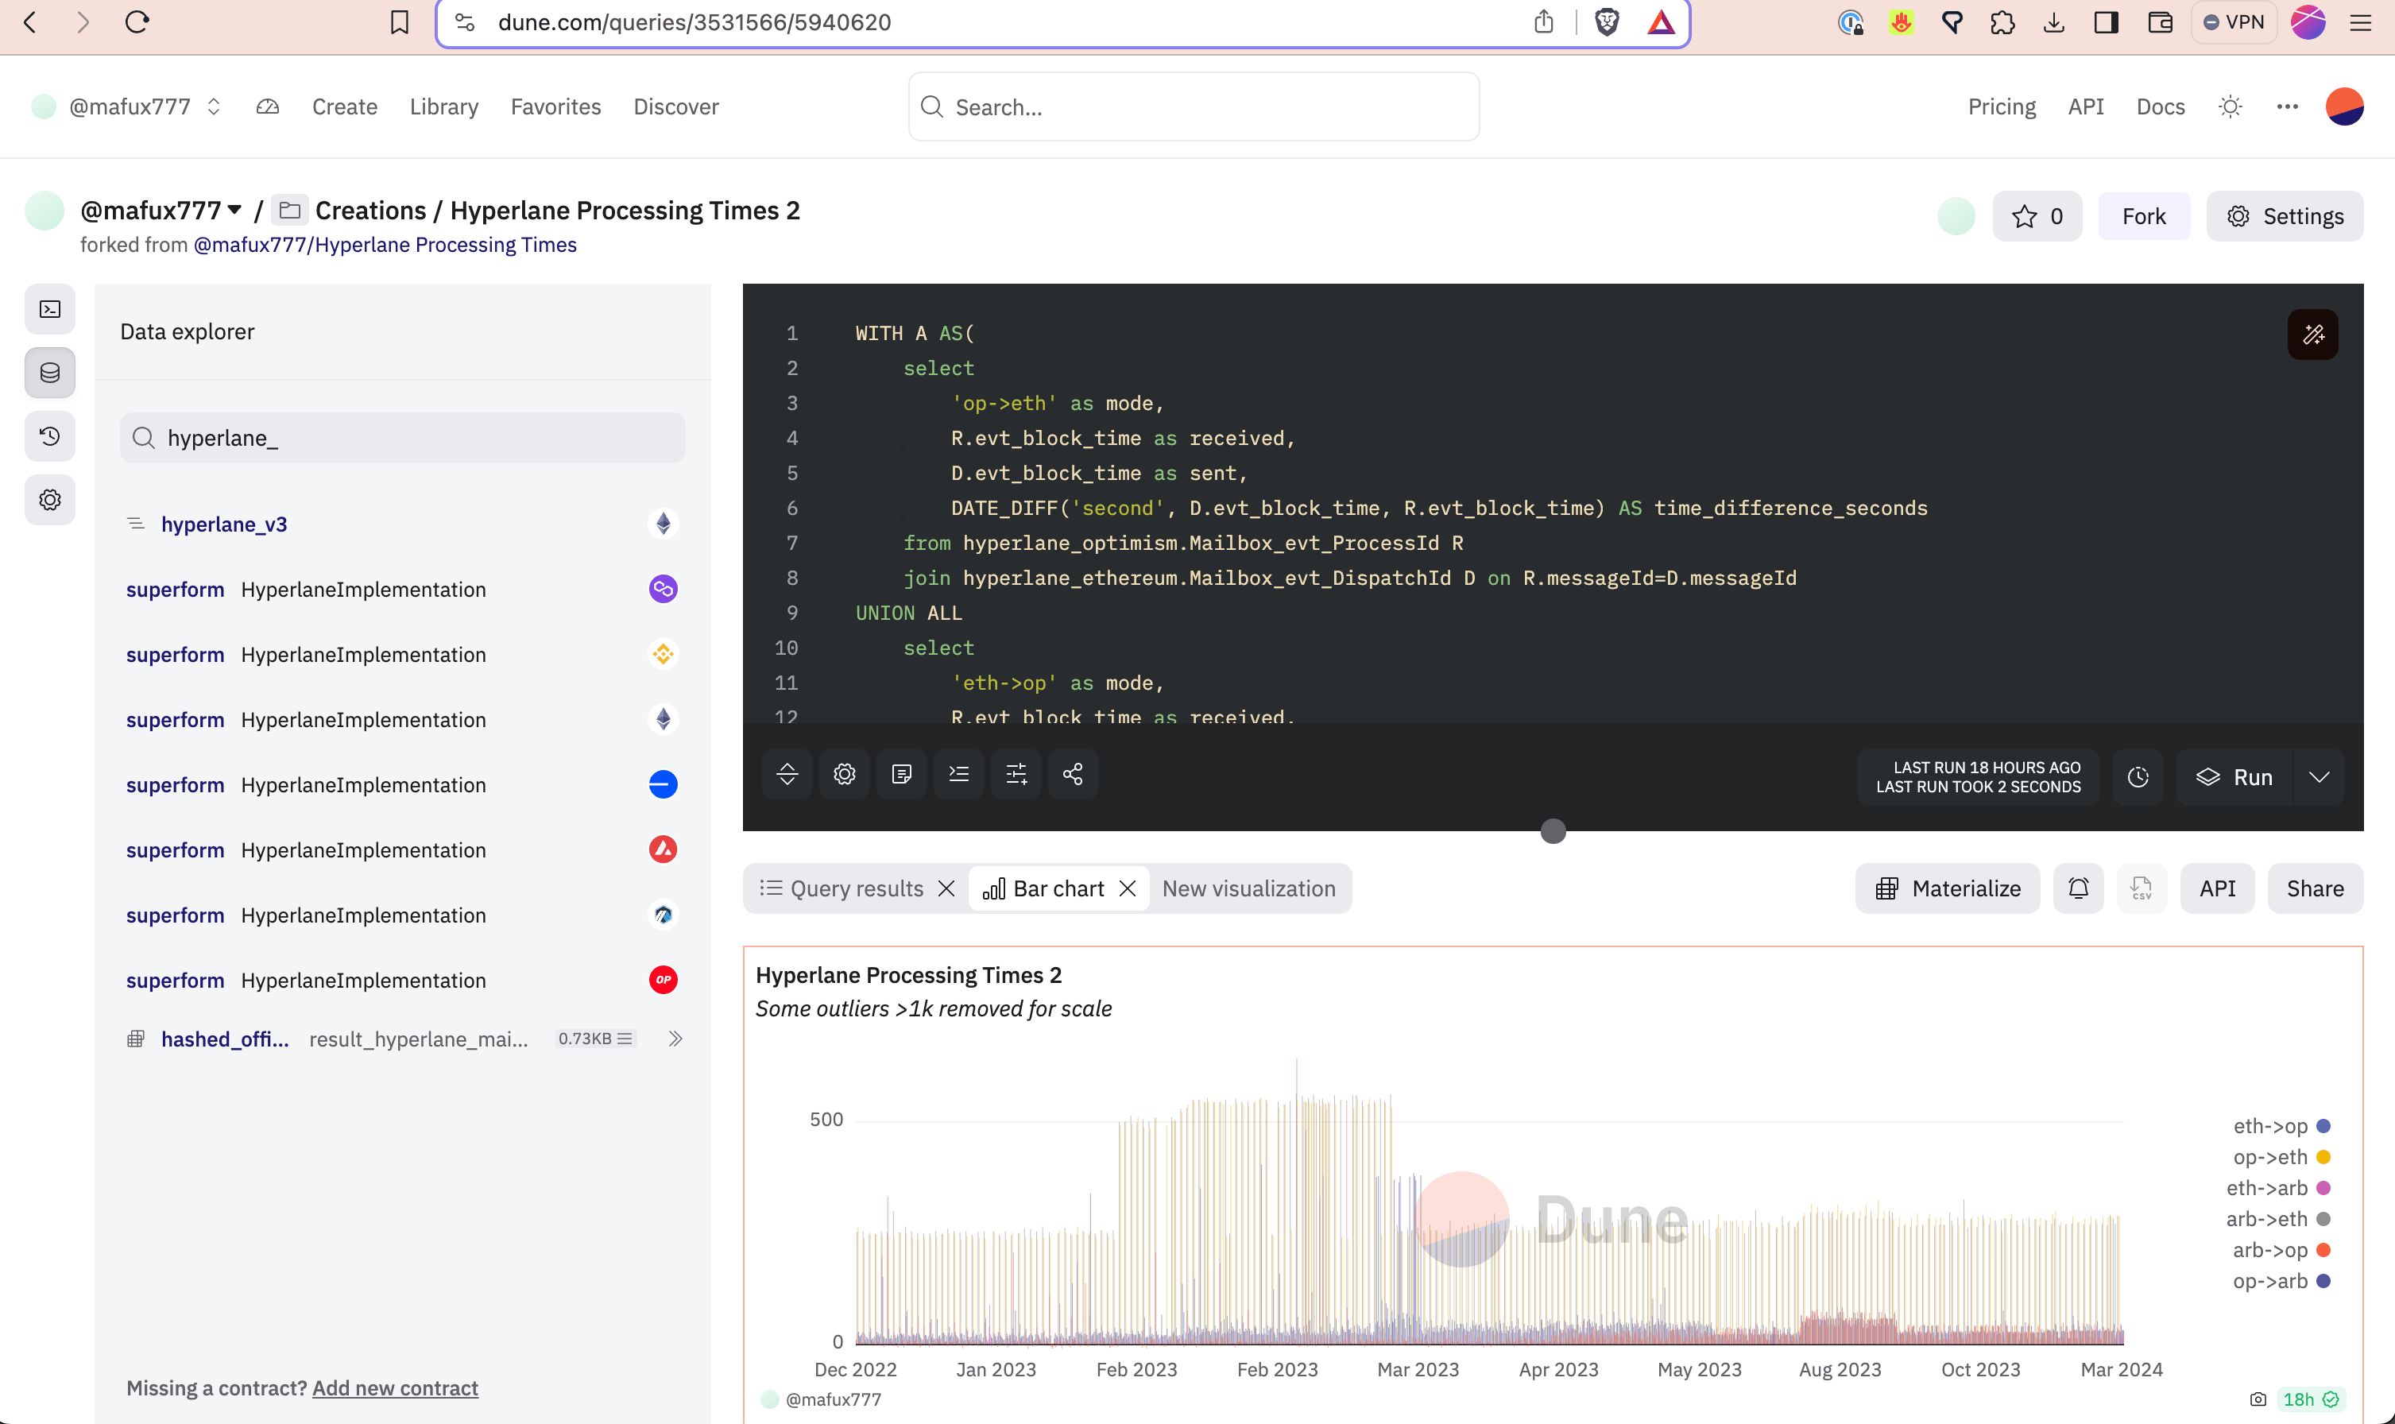Toggle the browser sidebar panel icon
Screen dimensions: 2395x1424
point(2107,22)
